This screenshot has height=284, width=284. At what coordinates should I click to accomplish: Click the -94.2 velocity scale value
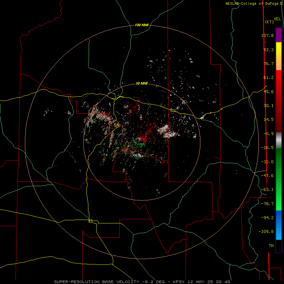point(267,217)
